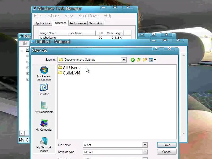Viewport: 212px width, 159px height.
Task: Expand the third Registry Editor subkey
Action: pyautogui.click(x=28, y=68)
